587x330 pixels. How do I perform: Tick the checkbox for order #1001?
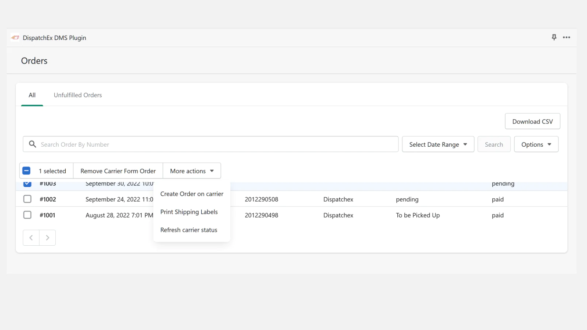point(28,215)
